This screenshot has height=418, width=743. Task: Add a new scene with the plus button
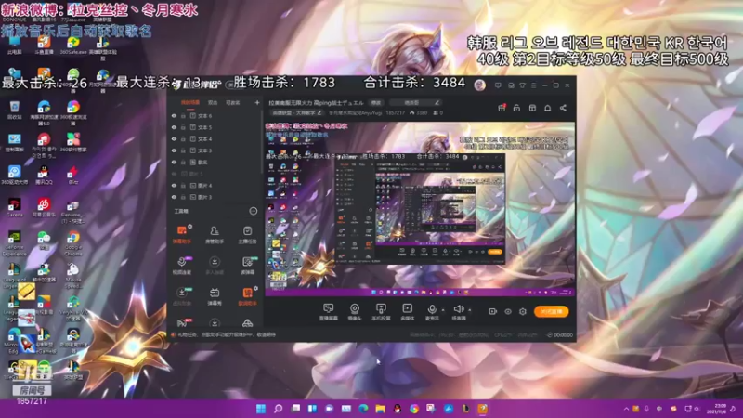[257, 102]
